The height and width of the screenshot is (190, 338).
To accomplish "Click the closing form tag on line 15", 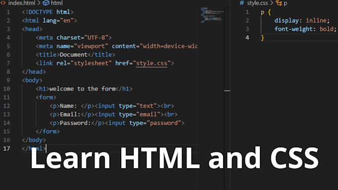I will tap(48, 131).
